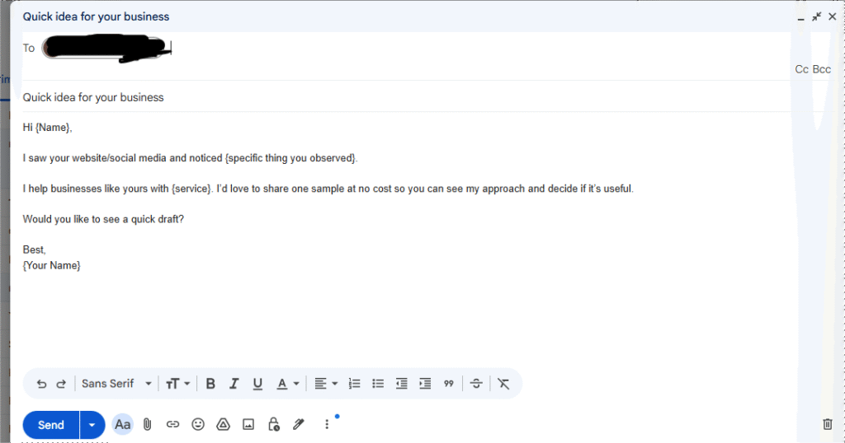Screen dimensions: 845x443
Task: Open the emoji picker
Action: tap(198, 425)
